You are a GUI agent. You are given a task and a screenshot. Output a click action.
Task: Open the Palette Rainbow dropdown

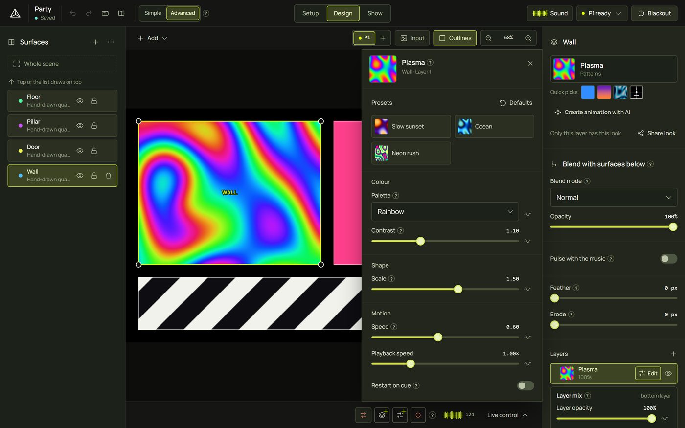(445, 212)
